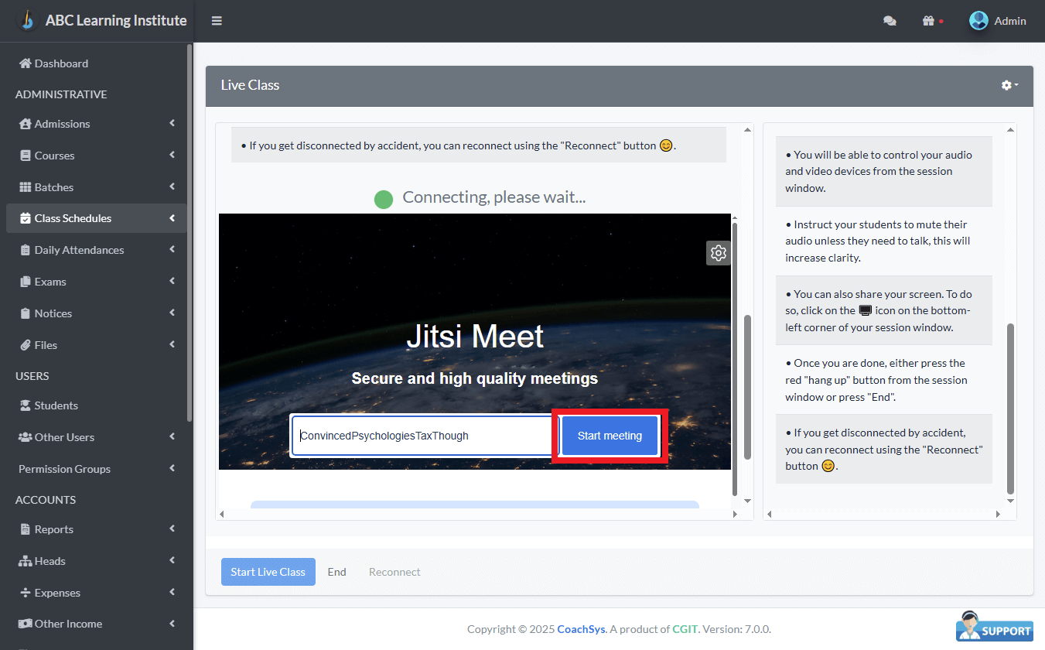This screenshot has width=1045, height=650.
Task: Follow the CoachSys footer link
Action: pyautogui.click(x=582, y=629)
